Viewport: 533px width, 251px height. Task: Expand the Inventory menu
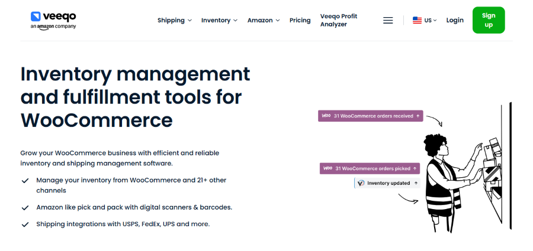point(219,20)
